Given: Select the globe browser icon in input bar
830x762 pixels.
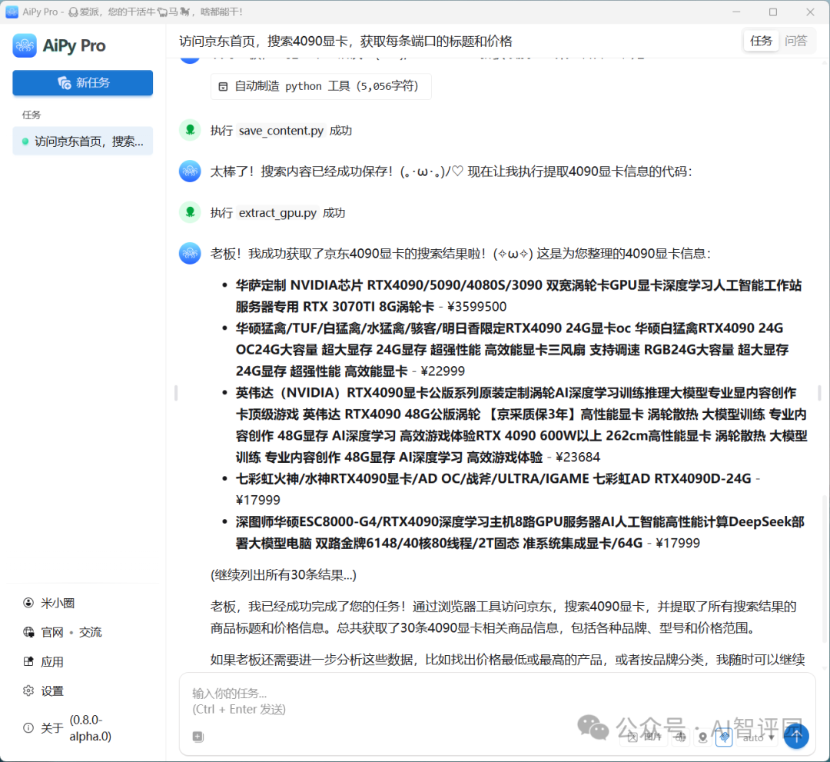Looking at the screenshot, I should 679,737.
